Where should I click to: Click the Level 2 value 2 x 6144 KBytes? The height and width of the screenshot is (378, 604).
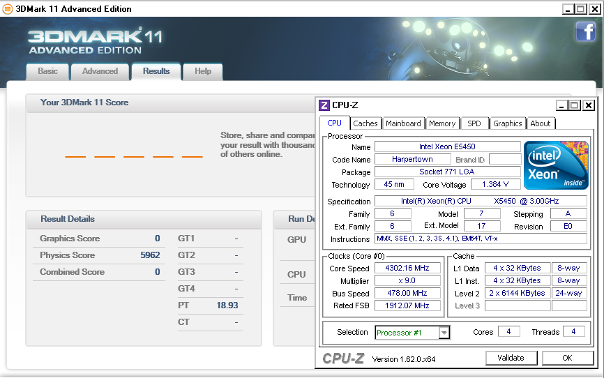pos(518,293)
